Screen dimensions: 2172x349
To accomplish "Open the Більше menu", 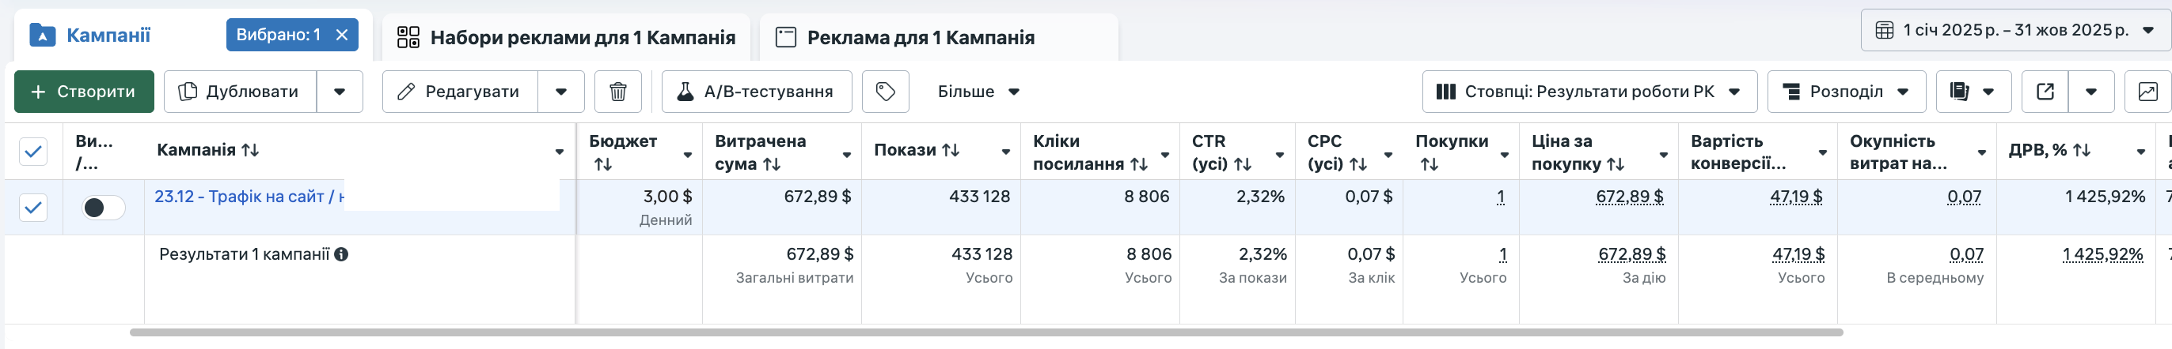I will pyautogui.click(x=978, y=92).
